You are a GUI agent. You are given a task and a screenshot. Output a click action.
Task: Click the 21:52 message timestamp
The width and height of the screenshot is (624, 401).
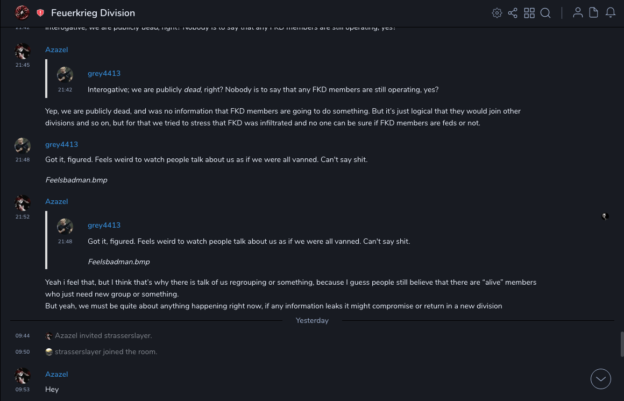(23, 217)
